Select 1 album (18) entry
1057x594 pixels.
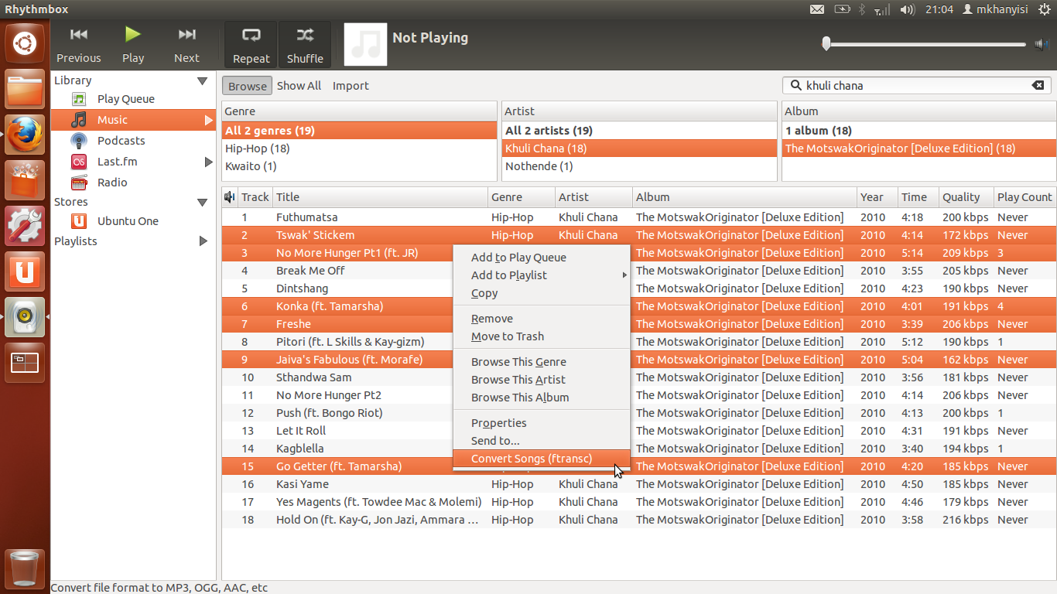coord(918,131)
